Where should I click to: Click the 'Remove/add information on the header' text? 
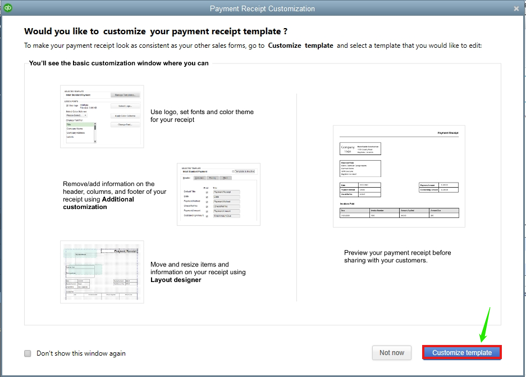pyautogui.click(x=115, y=196)
